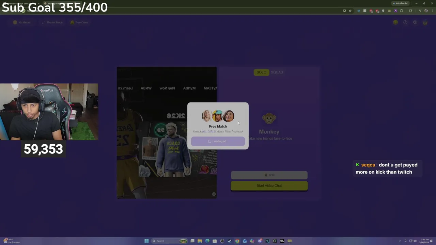Click the expand icon on the camera preview
This screenshot has height=245, width=436.
(x=214, y=194)
